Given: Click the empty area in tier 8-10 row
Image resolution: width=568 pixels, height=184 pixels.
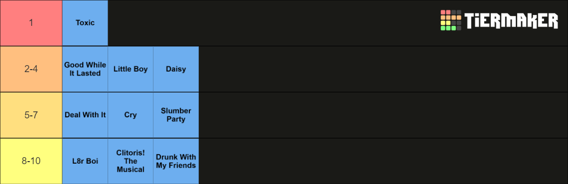Looking at the screenshot, I should point(383,161).
